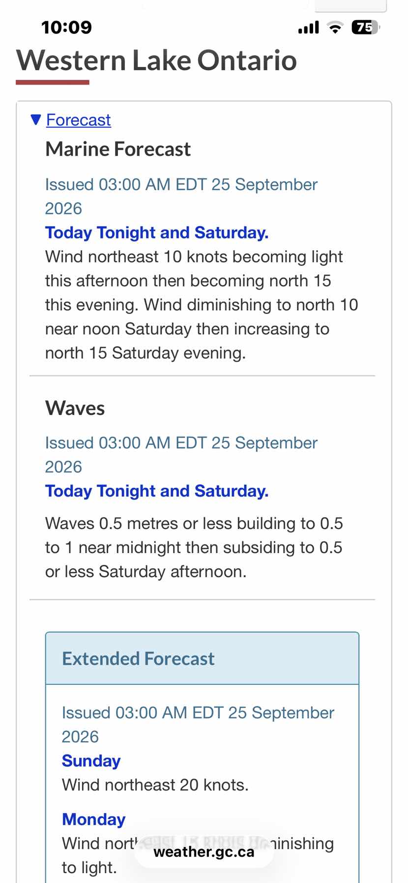Click the Extended Forecast panel header
Image resolution: width=408 pixels, height=883 pixels.
[202, 658]
